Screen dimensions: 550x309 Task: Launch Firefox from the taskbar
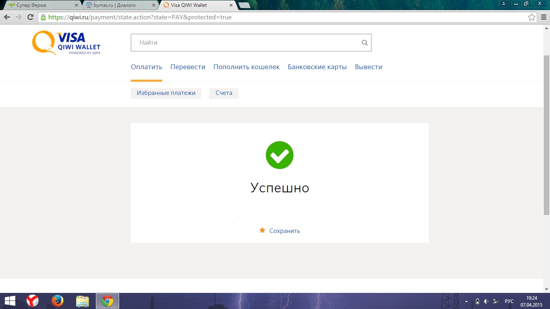[x=58, y=301]
